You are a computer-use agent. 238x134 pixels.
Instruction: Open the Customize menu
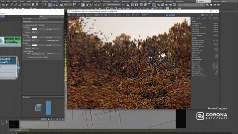[x=106, y=1]
